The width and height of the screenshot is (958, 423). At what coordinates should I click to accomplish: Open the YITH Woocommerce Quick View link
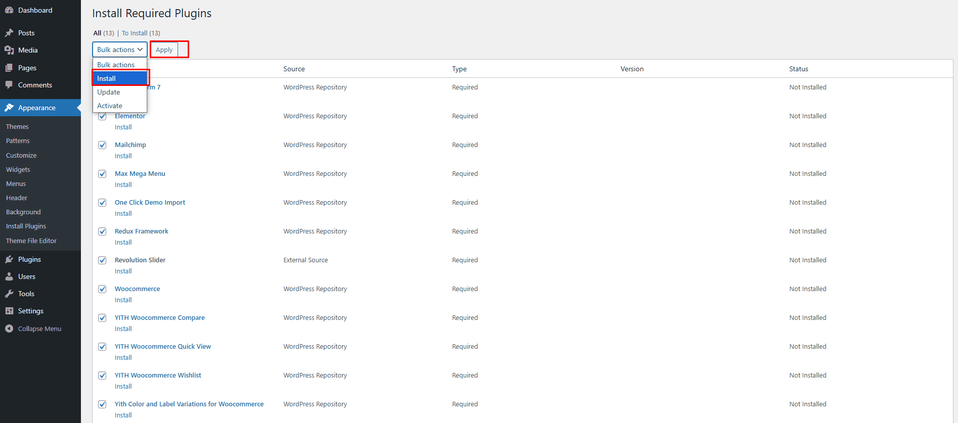(163, 346)
